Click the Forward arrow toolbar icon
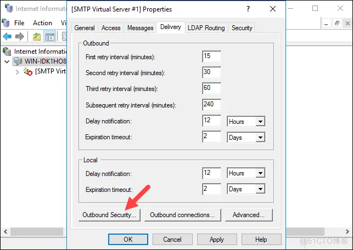This screenshot has height=250, width=353. 20,36
